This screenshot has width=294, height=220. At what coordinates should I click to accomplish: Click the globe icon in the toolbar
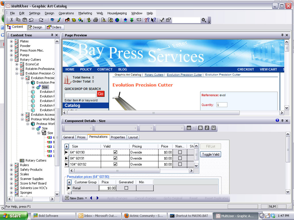click(x=117, y=20)
